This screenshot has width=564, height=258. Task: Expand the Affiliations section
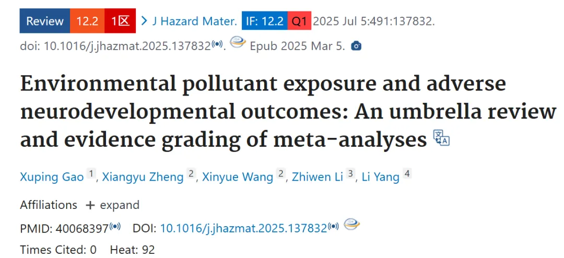112,205
